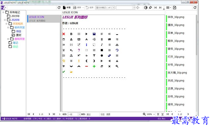Click the 标签 link below editor
212x131 pixels.
[x=102, y=114]
